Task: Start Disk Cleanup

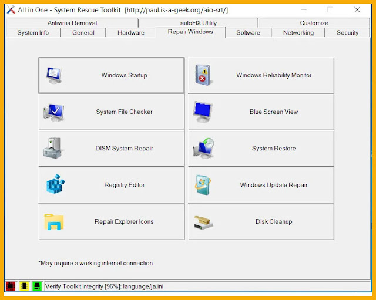Action: (x=261, y=222)
